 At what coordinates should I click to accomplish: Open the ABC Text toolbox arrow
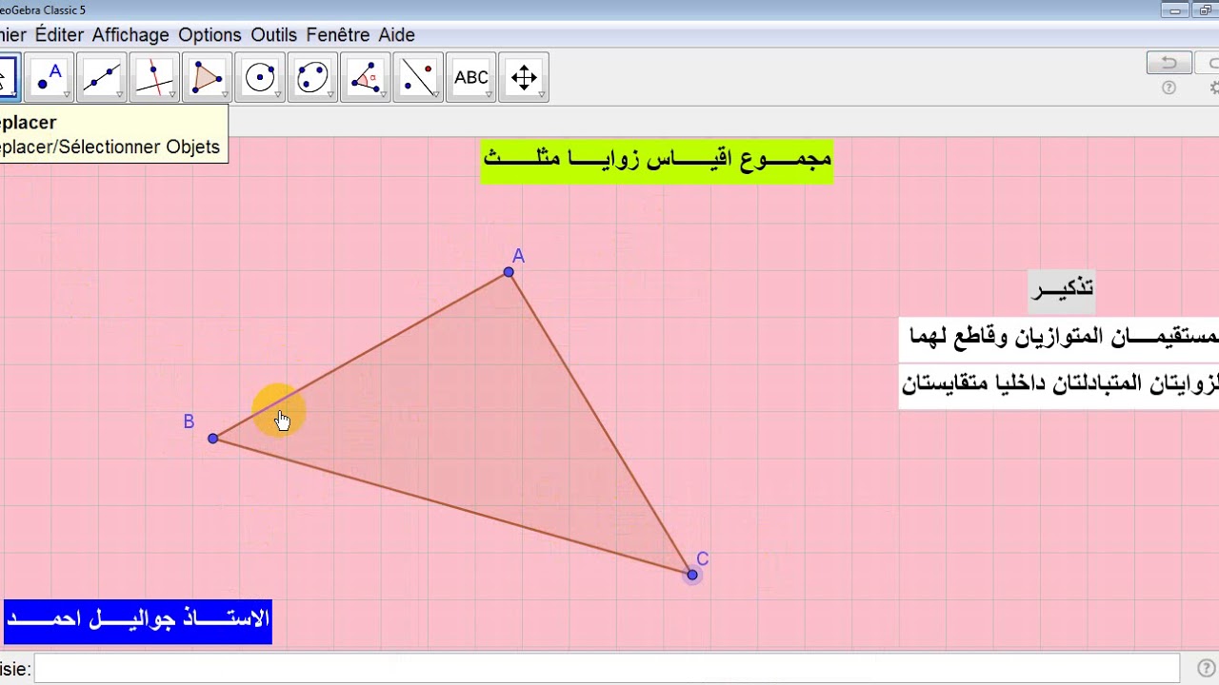coord(490,95)
